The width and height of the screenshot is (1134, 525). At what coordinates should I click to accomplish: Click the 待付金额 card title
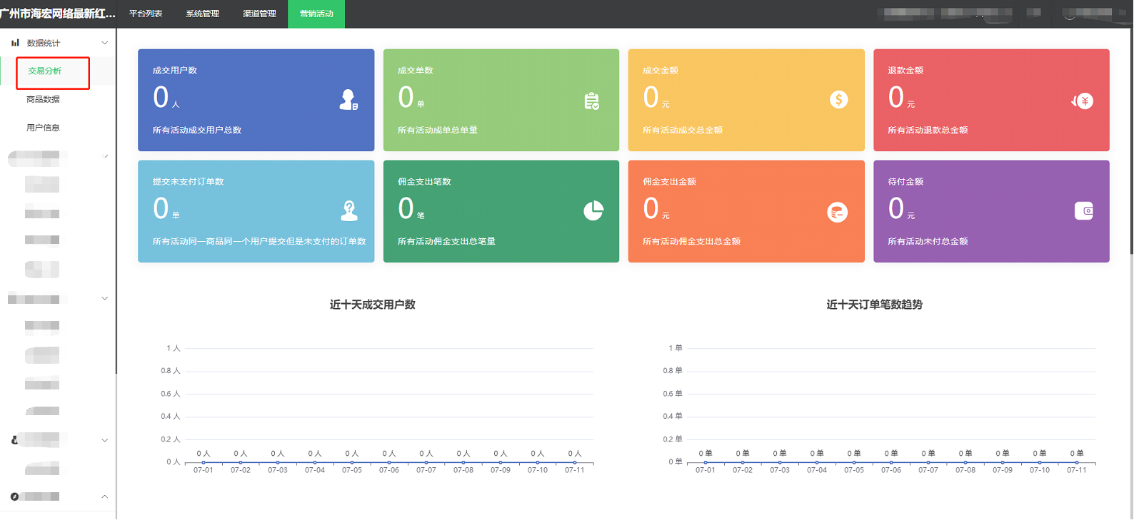(x=905, y=182)
